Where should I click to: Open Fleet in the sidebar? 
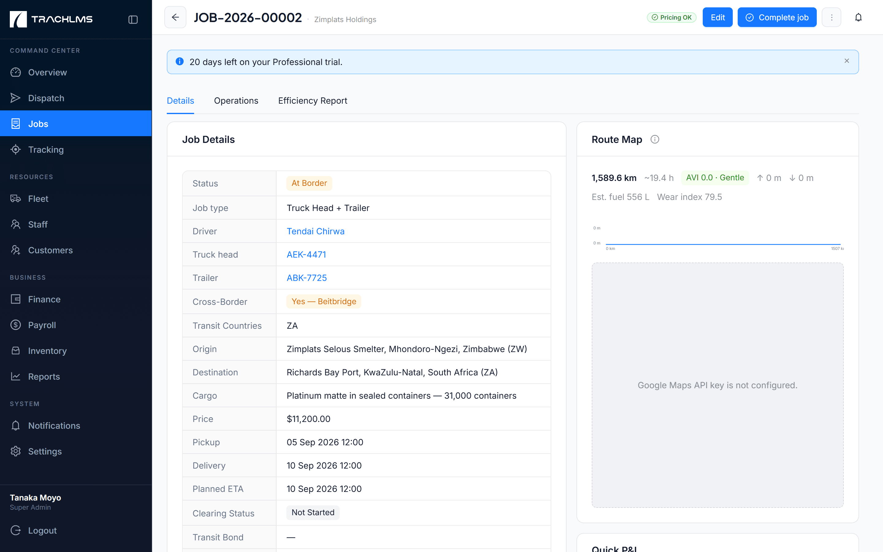click(x=76, y=199)
